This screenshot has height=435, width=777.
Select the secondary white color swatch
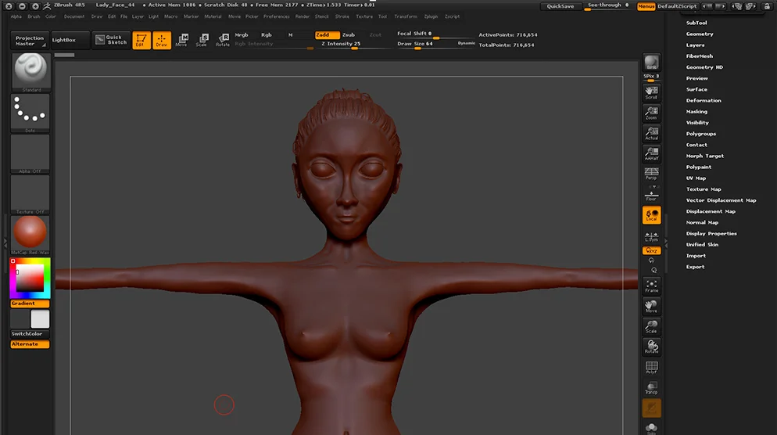[x=40, y=319]
